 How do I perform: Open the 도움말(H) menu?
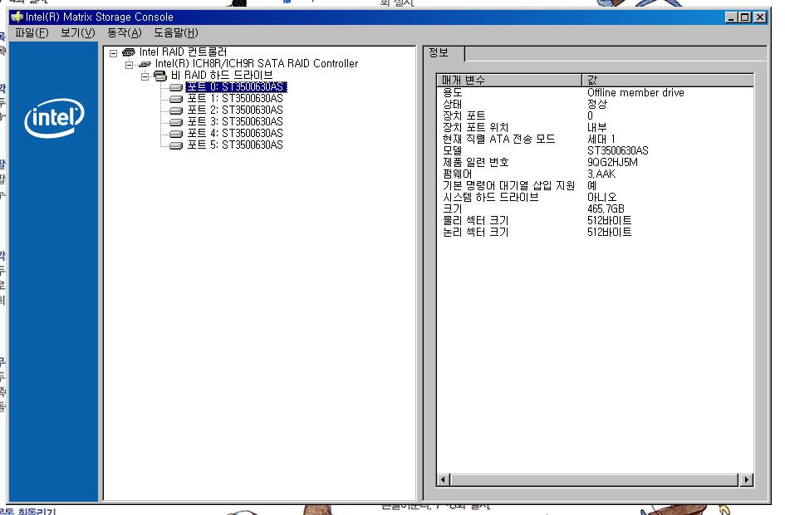pos(176,33)
